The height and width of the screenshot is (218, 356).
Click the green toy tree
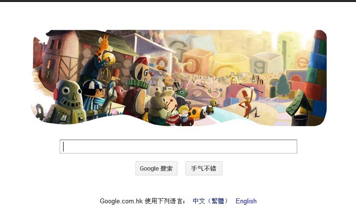[x=283, y=86]
